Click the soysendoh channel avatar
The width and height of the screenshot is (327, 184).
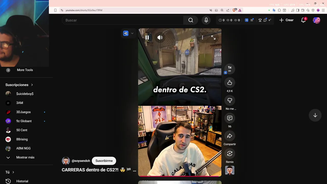66,161
